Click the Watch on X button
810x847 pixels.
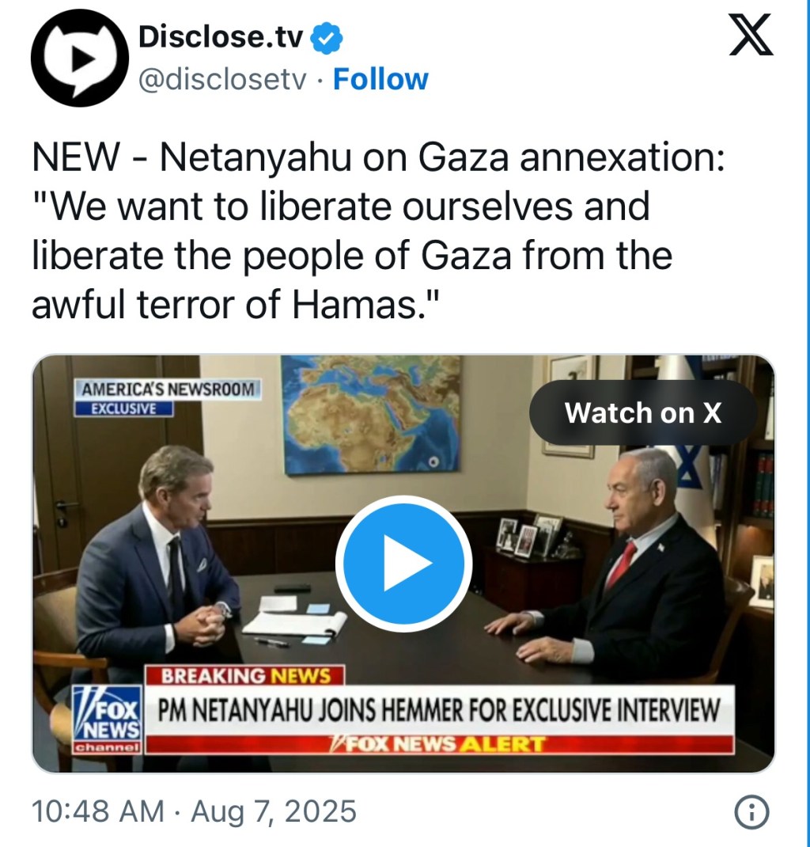tap(643, 412)
